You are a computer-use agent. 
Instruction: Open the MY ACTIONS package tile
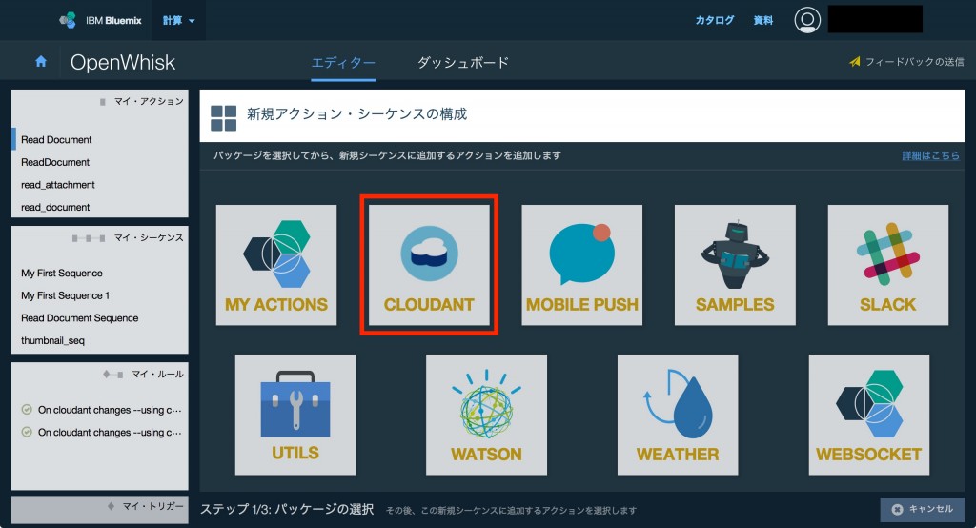click(x=276, y=265)
